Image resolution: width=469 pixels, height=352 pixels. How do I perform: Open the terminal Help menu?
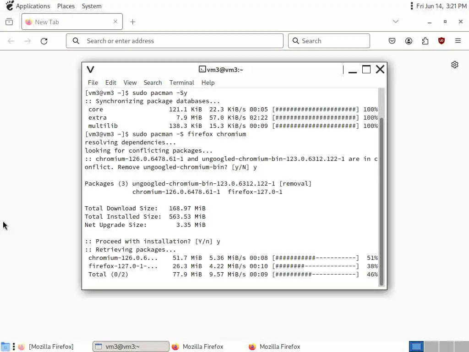pyautogui.click(x=208, y=82)
